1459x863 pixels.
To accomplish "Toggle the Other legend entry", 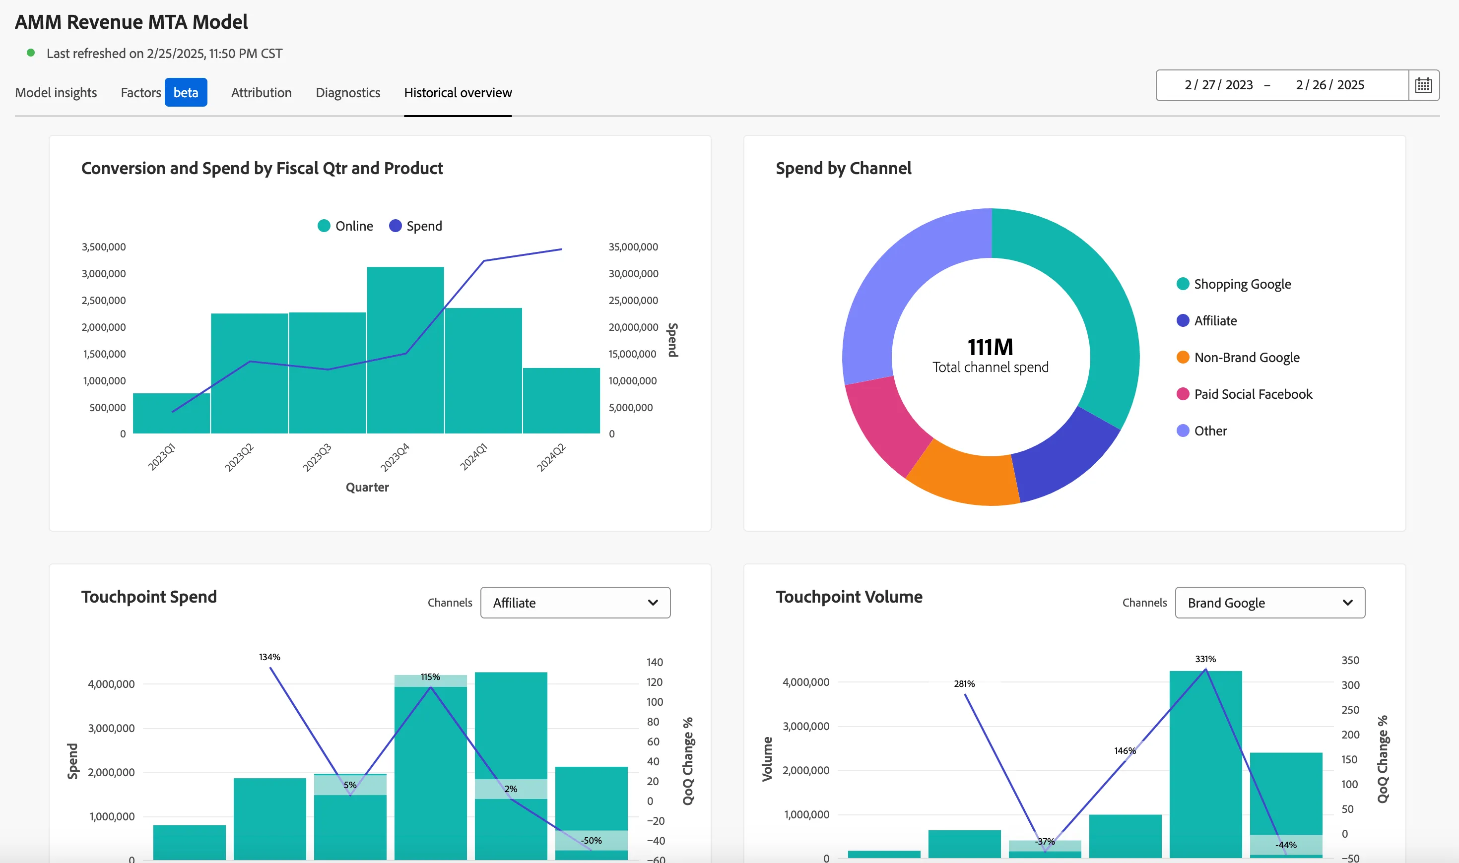I will [1201, 431].
